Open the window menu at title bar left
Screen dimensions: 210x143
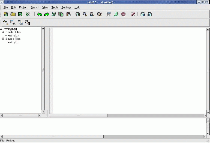(2, 2)
